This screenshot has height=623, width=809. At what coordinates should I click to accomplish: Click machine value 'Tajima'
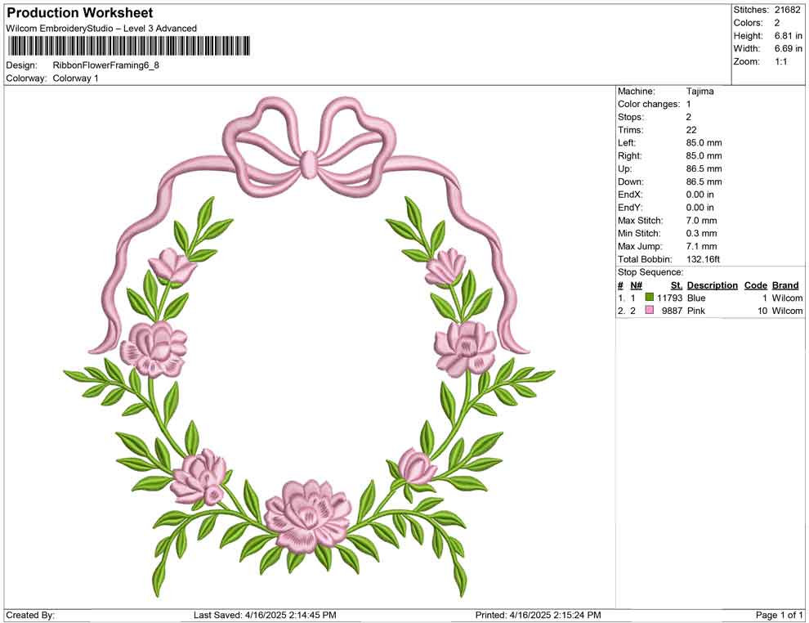point(700,92)
